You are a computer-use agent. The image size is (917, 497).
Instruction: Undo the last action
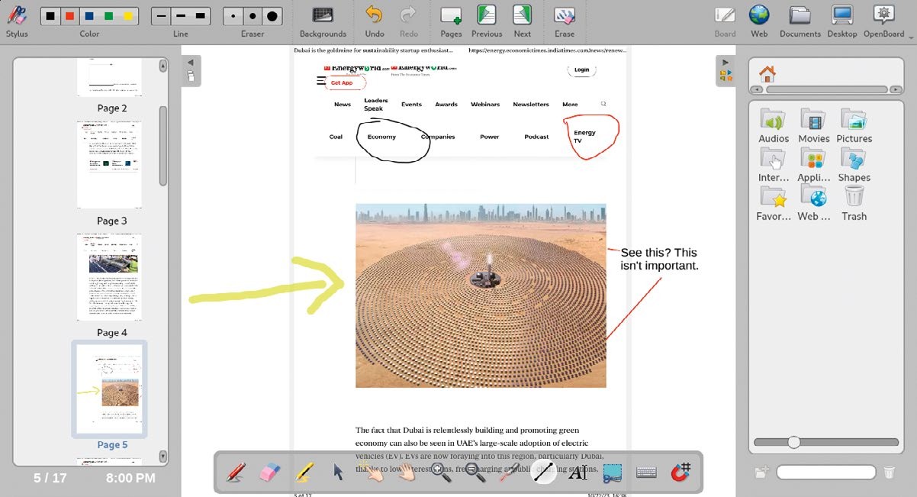pyautogui.click(x=375, y=21)
